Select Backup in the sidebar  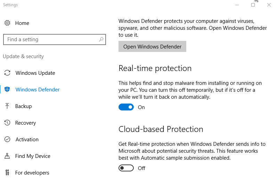(x=24, y=106)
